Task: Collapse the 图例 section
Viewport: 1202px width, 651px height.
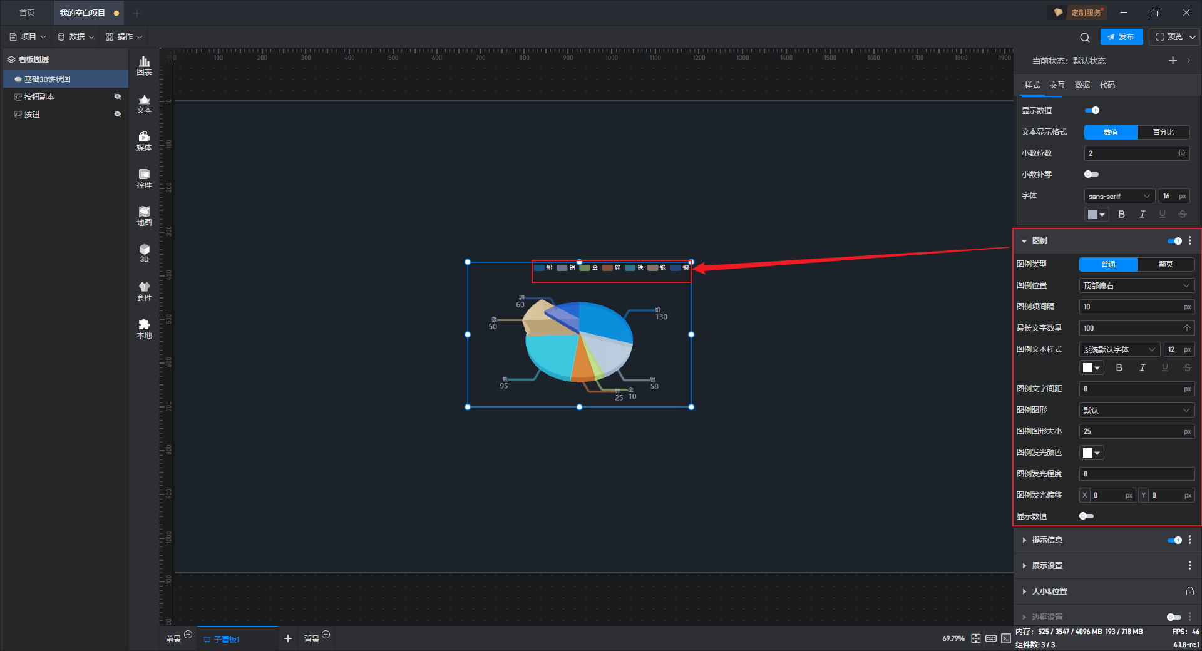Action: point(1024,241)
